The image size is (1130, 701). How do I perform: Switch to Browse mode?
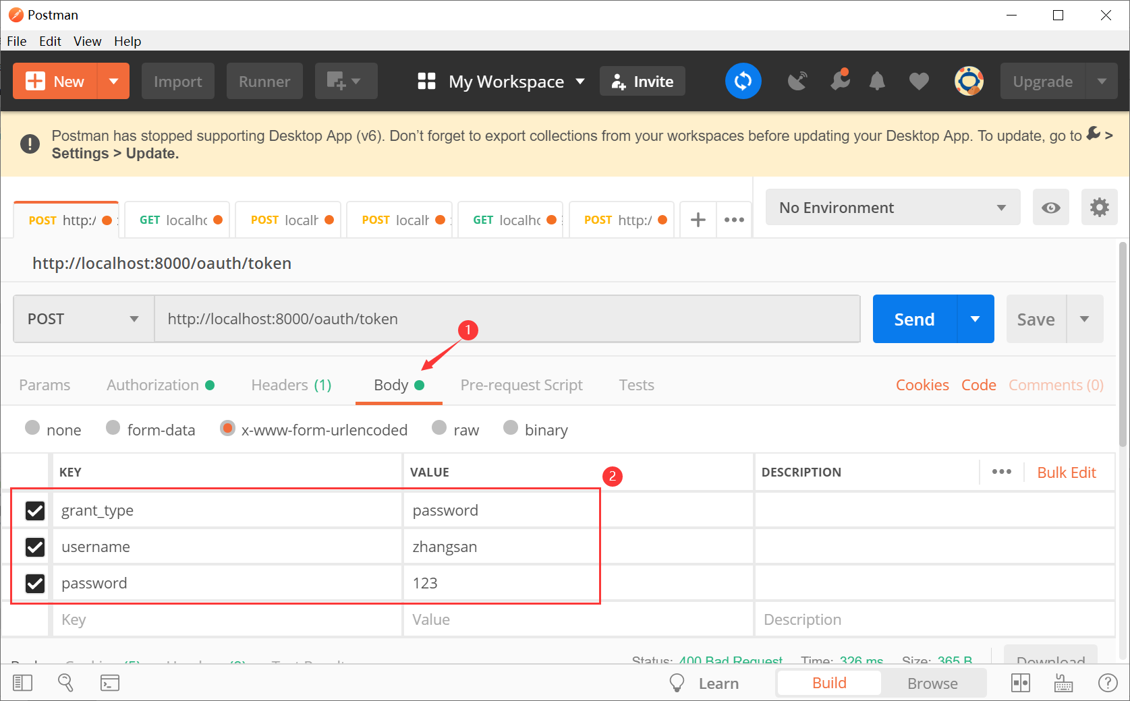932,683
